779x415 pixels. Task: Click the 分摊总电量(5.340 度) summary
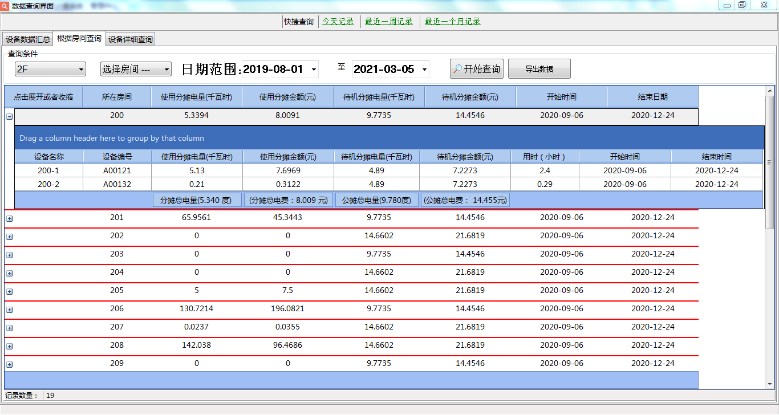197,200
